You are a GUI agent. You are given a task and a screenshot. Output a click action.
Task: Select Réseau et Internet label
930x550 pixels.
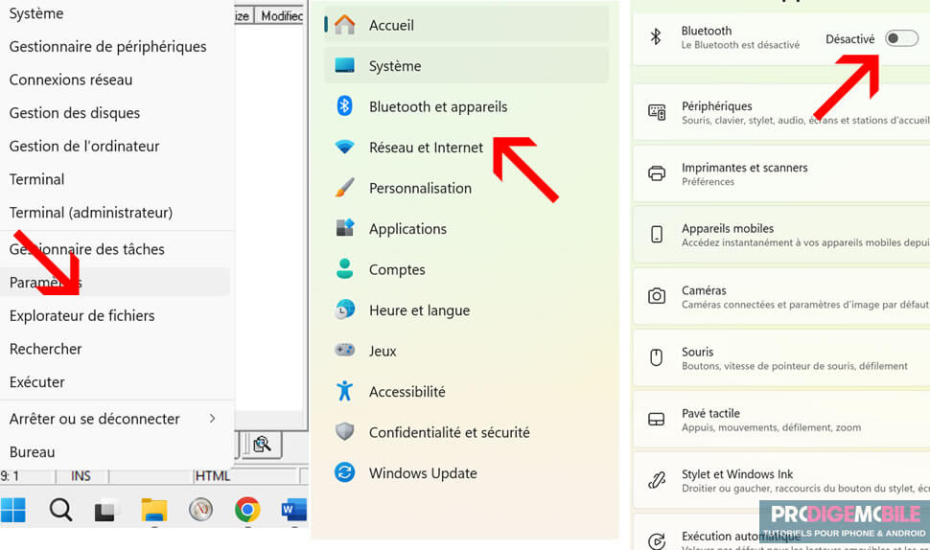pos(426,148)
